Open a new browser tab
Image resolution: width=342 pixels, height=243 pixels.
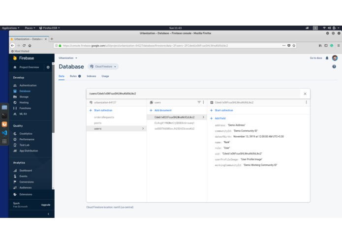pyautogui.click(x=52, y=39)
